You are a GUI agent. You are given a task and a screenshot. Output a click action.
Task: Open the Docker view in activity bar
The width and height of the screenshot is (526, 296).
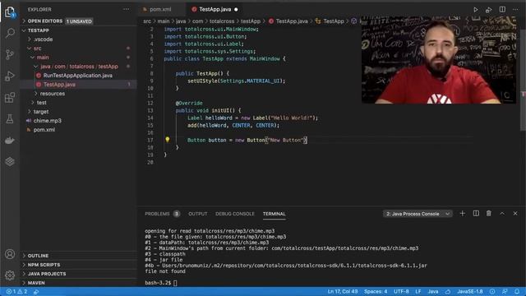click(x=10, y=141)
